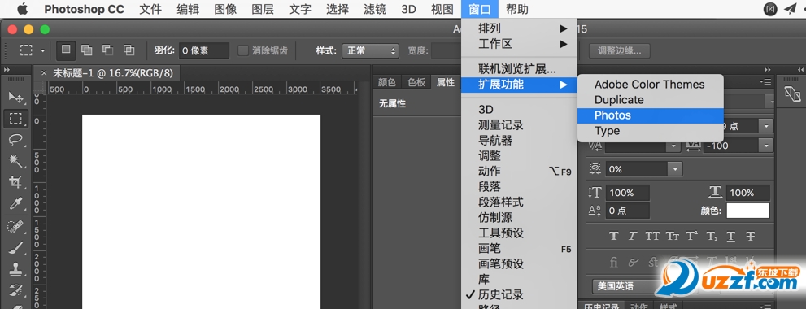806x309 pixels.
Task: Select the Magic Wand tool
Action: coord(15,161)
